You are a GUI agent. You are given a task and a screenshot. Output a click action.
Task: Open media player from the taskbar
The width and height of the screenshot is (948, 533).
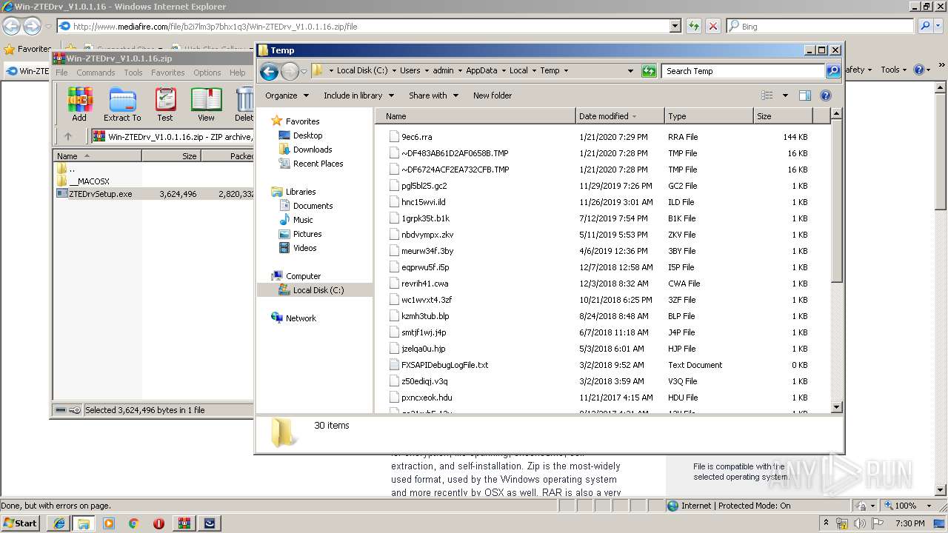pos(109,523)
